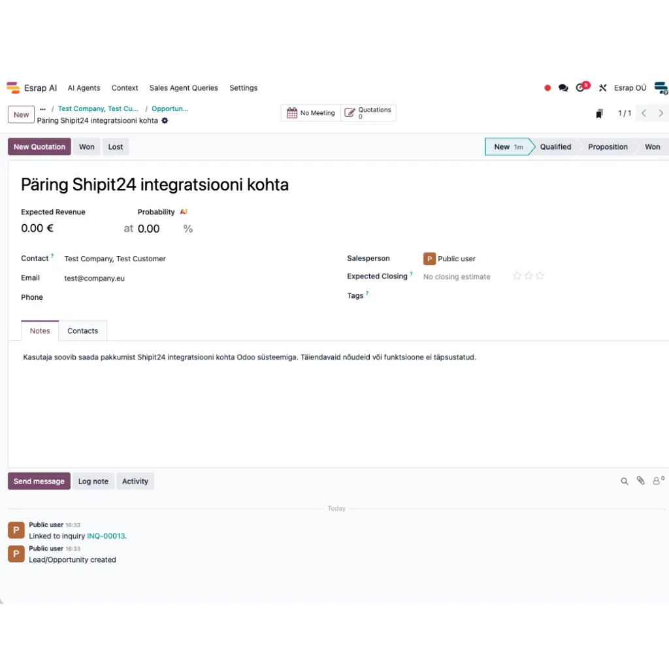
Task: Open the chat messages icon
Action: click(563, 88)
